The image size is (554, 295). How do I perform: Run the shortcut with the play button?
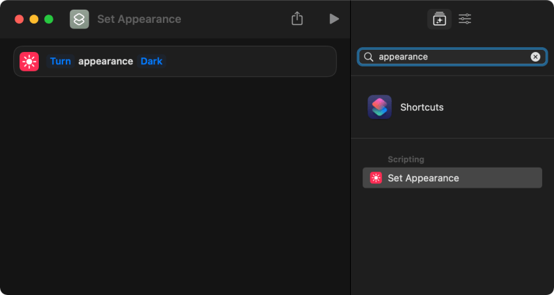click(x=334, y=19)
